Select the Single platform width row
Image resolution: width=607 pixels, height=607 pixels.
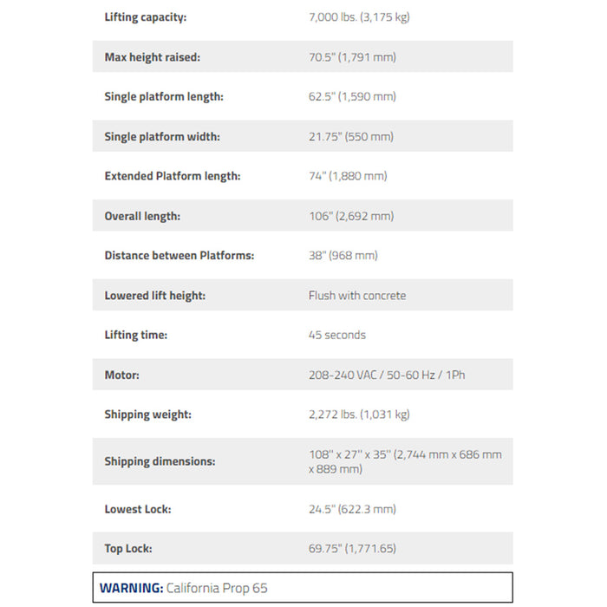tap(303, 136)
